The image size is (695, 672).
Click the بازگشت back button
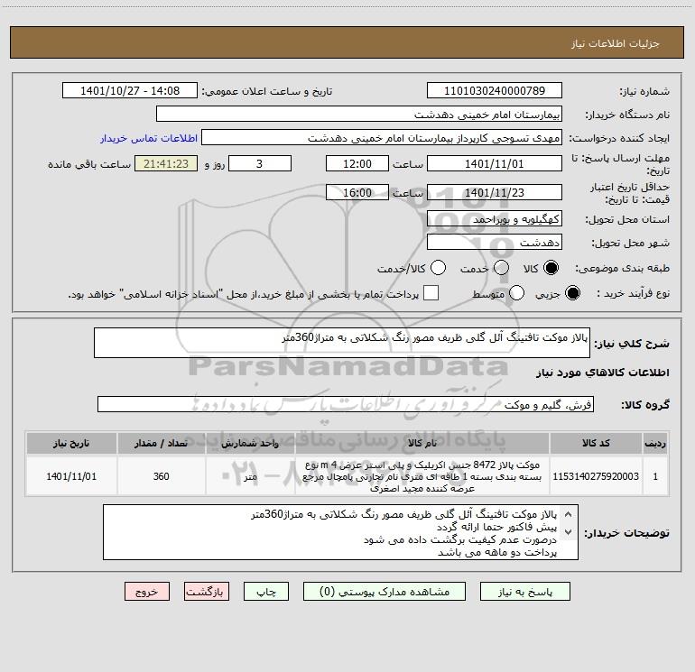[207, 592]
